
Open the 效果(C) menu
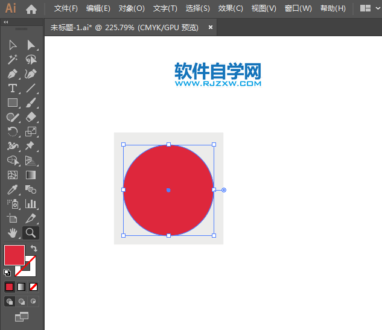(230, 8)
